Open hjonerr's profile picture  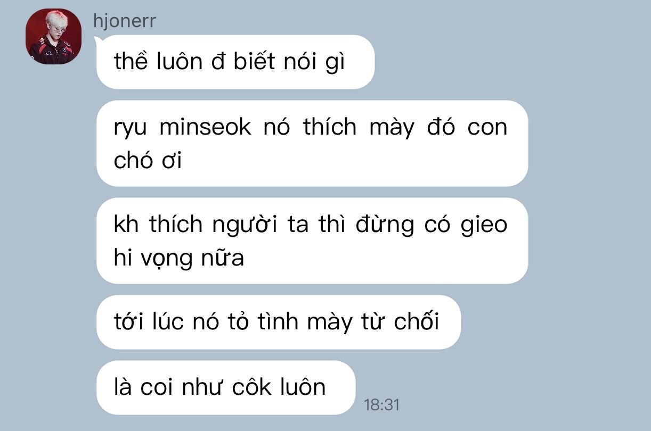(53, 36)
